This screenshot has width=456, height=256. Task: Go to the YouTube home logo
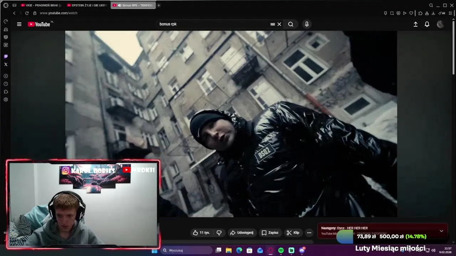coord(39,24)
